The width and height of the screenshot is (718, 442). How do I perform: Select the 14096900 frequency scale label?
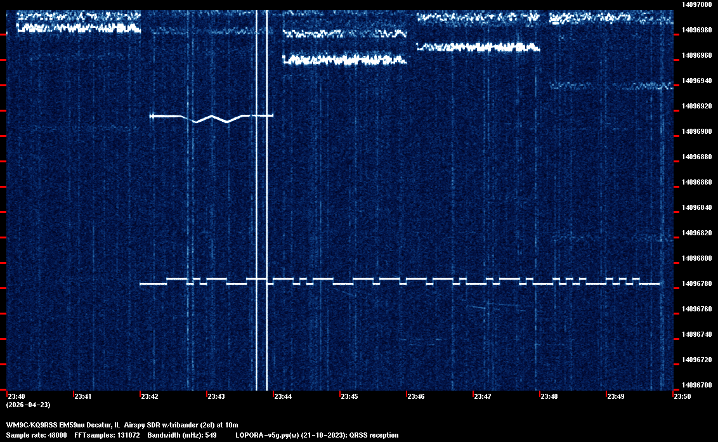pyautogui.click(x=696, y=131)
